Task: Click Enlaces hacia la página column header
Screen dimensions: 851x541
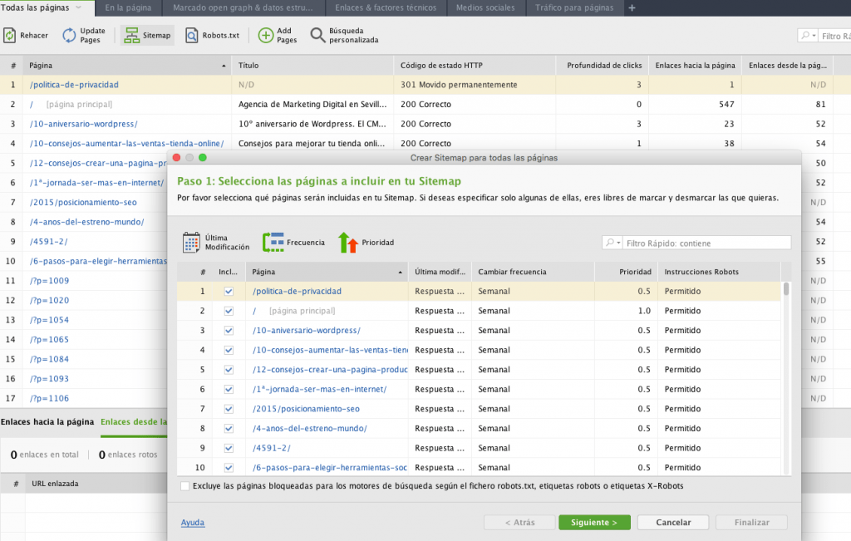Action: (x=696, y=65)
